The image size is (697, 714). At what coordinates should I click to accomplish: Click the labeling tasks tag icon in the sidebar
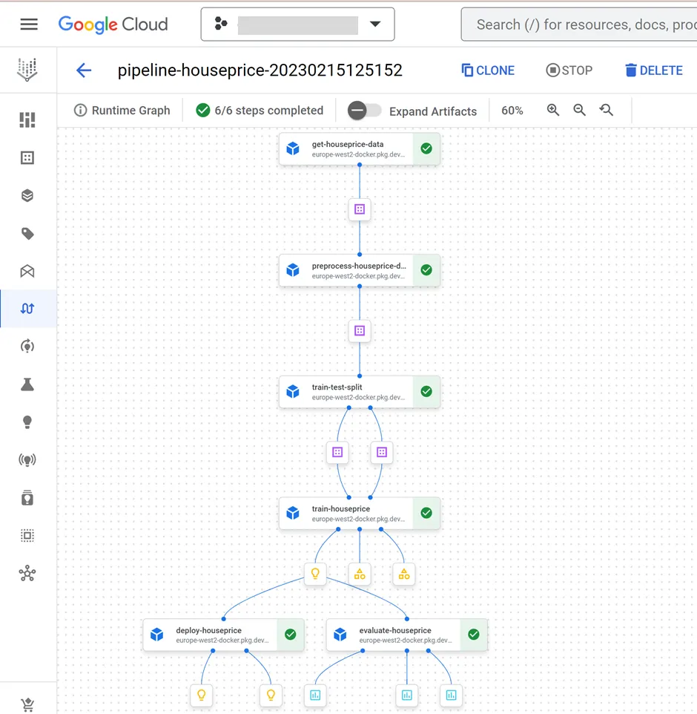tap(28, 233)
